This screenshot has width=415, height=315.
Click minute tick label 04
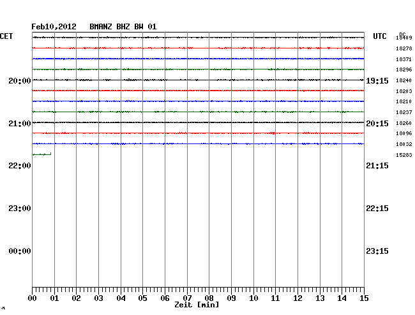pos(121,298)
